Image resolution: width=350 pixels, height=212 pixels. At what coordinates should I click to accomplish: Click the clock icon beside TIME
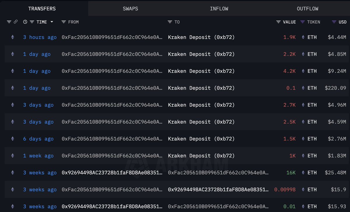[x=25, y=22]
